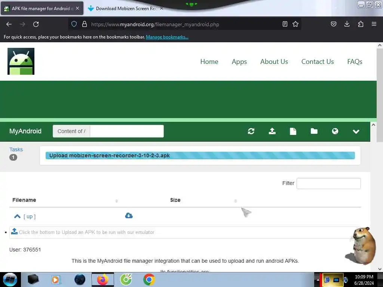Open Firefox from the taskbar
This screenshot has height=287, width=383.
[103, 280]
